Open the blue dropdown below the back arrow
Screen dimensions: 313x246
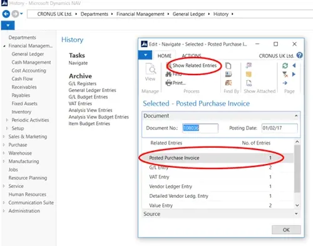click(x=8, y=26)
